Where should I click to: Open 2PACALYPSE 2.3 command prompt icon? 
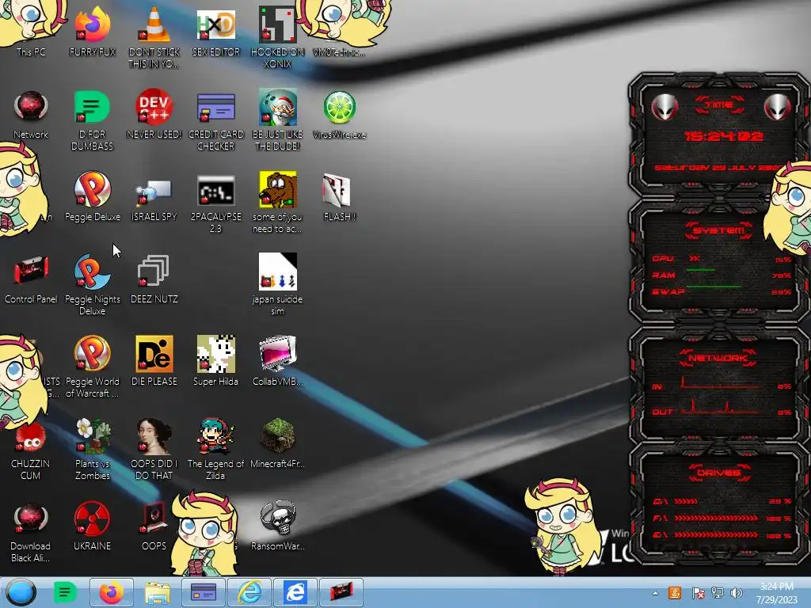tap(215, 203)
